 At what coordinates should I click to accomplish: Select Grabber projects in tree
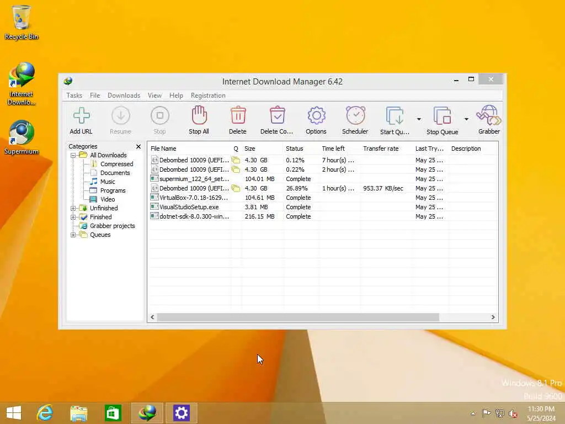click(x=112, y=226)
